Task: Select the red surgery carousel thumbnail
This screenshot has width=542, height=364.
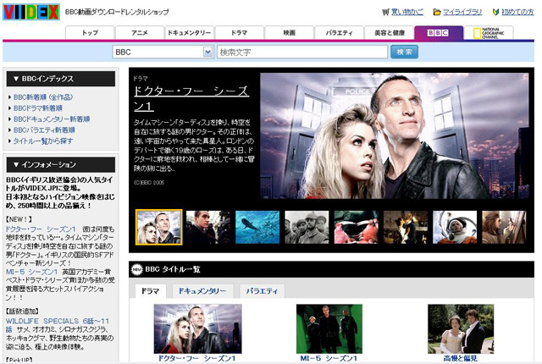Action: pos(357,227)
